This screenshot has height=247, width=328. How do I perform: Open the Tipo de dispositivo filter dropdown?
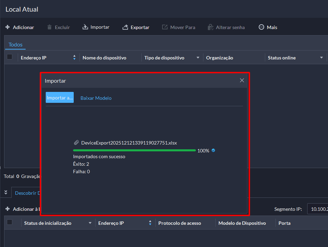pyautogui.click(x=198, y=58)
